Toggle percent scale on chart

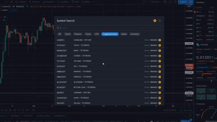click(x=181, y=110)
